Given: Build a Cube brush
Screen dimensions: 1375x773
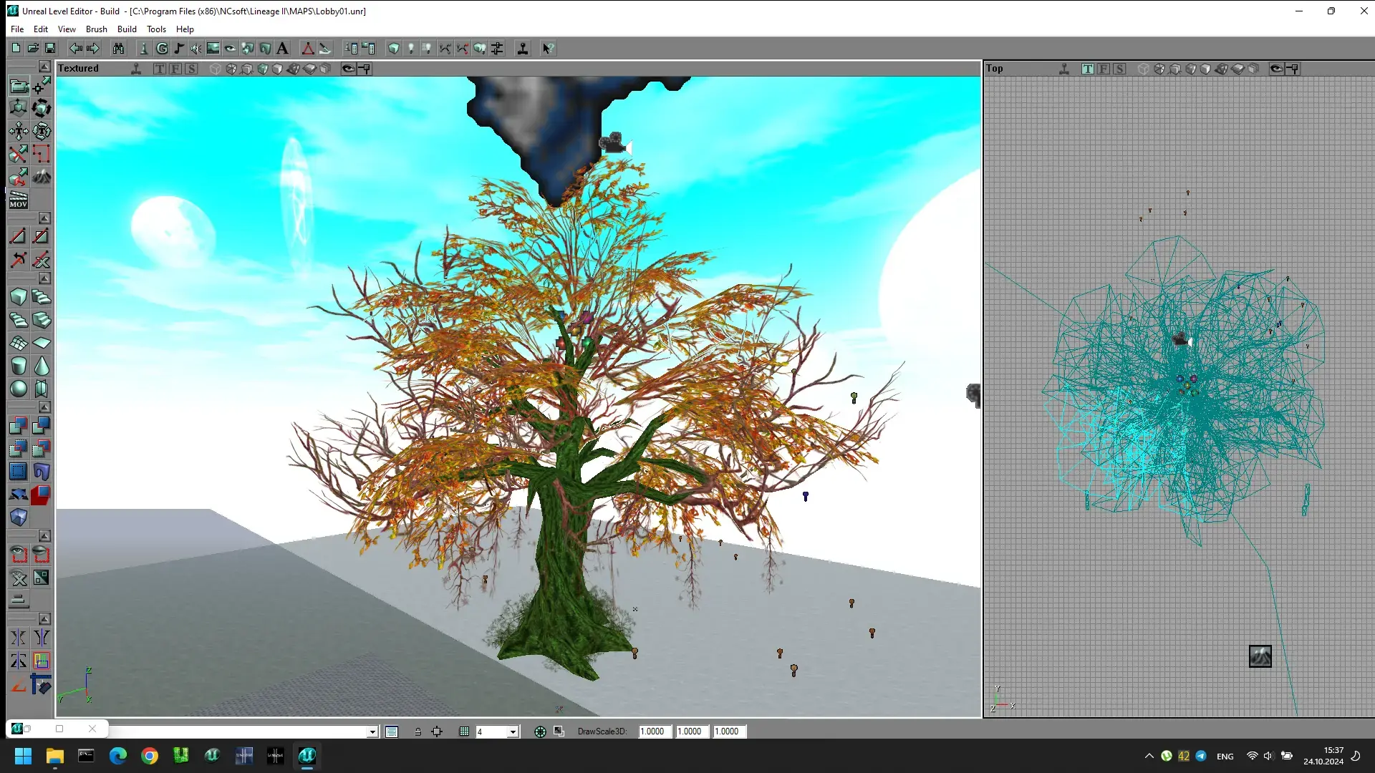Looking at the screenshot, I should 19,297.
